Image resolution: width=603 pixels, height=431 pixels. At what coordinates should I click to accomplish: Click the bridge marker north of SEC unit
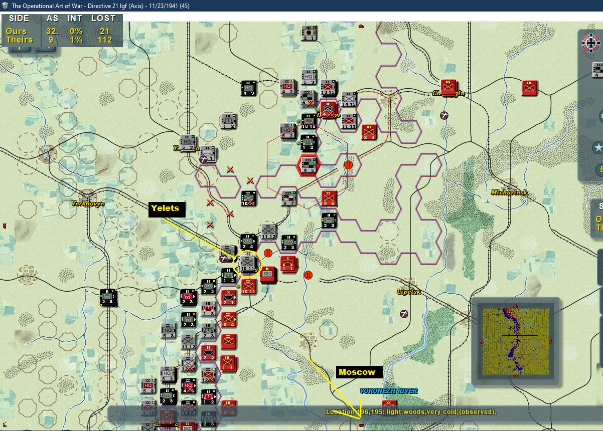[x=268, y=253]
